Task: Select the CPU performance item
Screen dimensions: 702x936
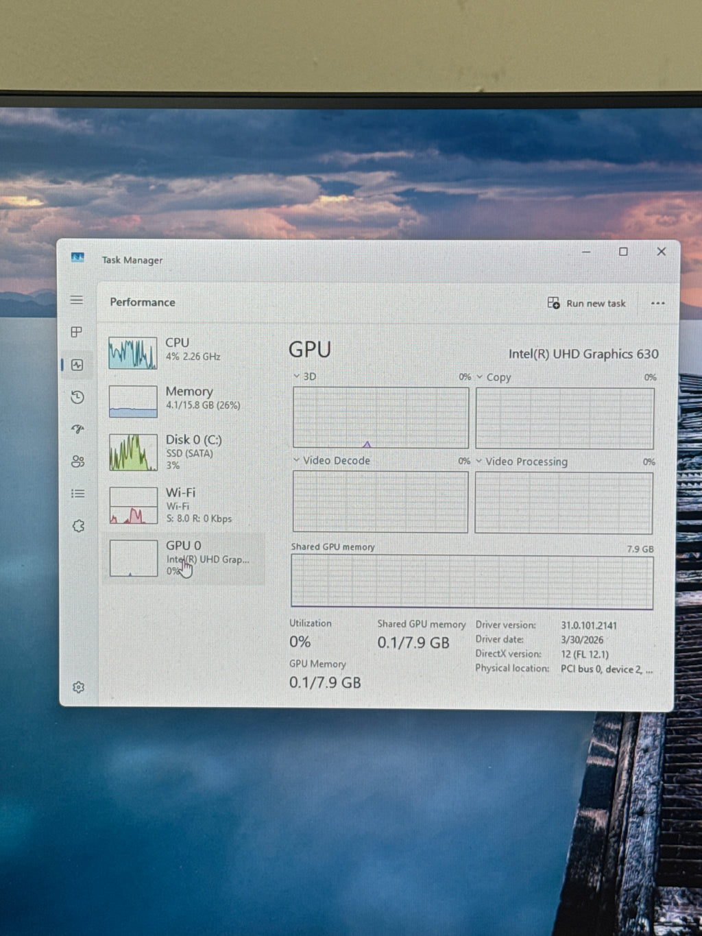Action: 182,352
